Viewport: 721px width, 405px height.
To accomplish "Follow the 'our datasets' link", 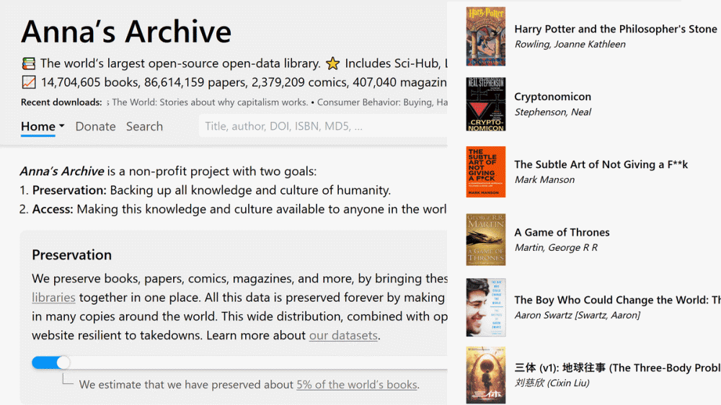I will (x=343, y=335).
